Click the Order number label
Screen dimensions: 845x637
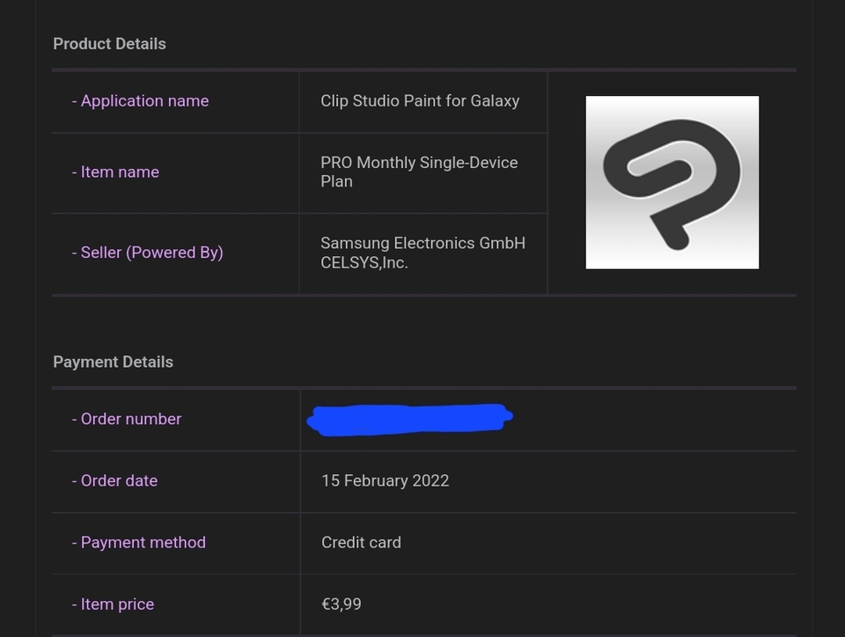click(x=130, y=419)
